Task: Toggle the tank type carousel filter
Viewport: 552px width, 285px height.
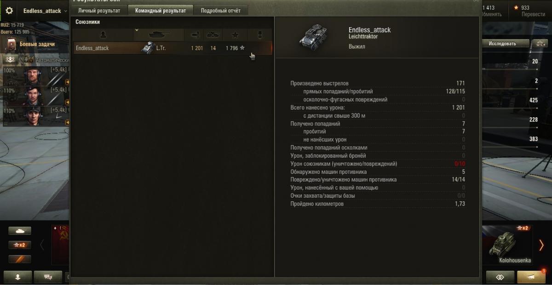Action: point(20,231)
